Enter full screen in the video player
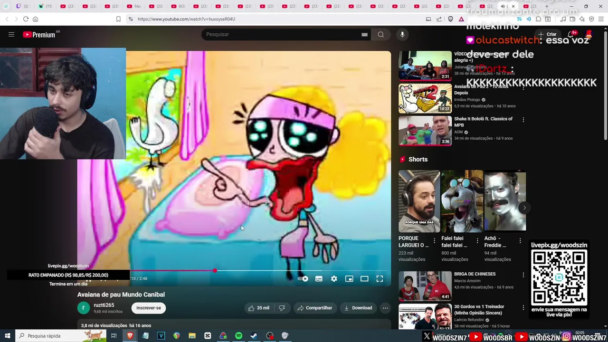This screenshot has width=608, height=342. 380,279
